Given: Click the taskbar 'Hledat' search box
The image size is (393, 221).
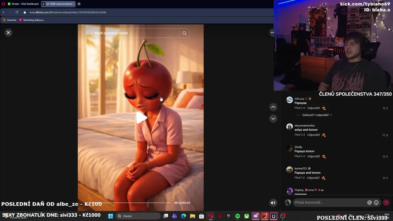Looking at the screenshot, I should 138,216.
